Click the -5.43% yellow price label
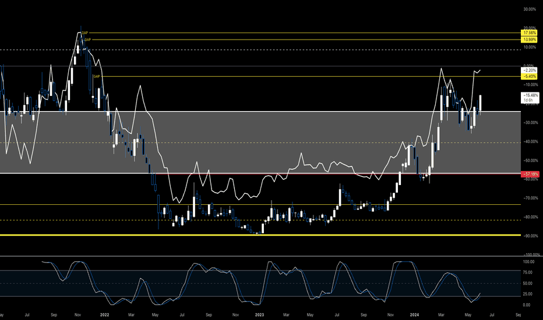This screenshot has width=543, height=320. pyautogui.click(x=530, y=76)
